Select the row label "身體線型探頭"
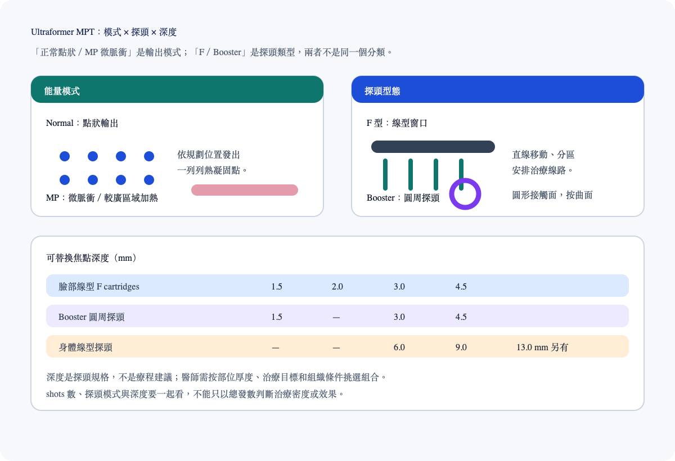The image size is (675, 461). [85, 347]
